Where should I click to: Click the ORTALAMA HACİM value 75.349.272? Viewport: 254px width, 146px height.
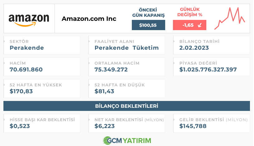111,70
